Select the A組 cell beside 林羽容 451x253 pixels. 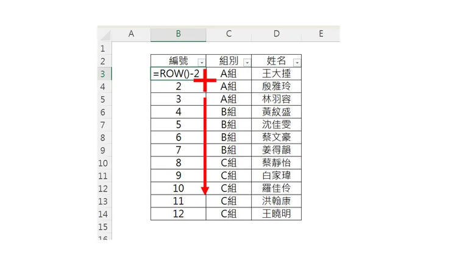(x=229, y=99)
